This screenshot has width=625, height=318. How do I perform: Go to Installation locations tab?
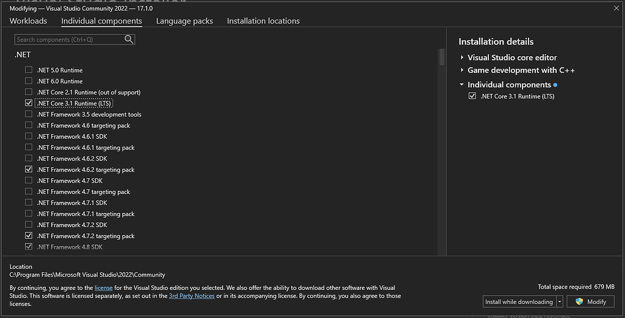(263, 21)
